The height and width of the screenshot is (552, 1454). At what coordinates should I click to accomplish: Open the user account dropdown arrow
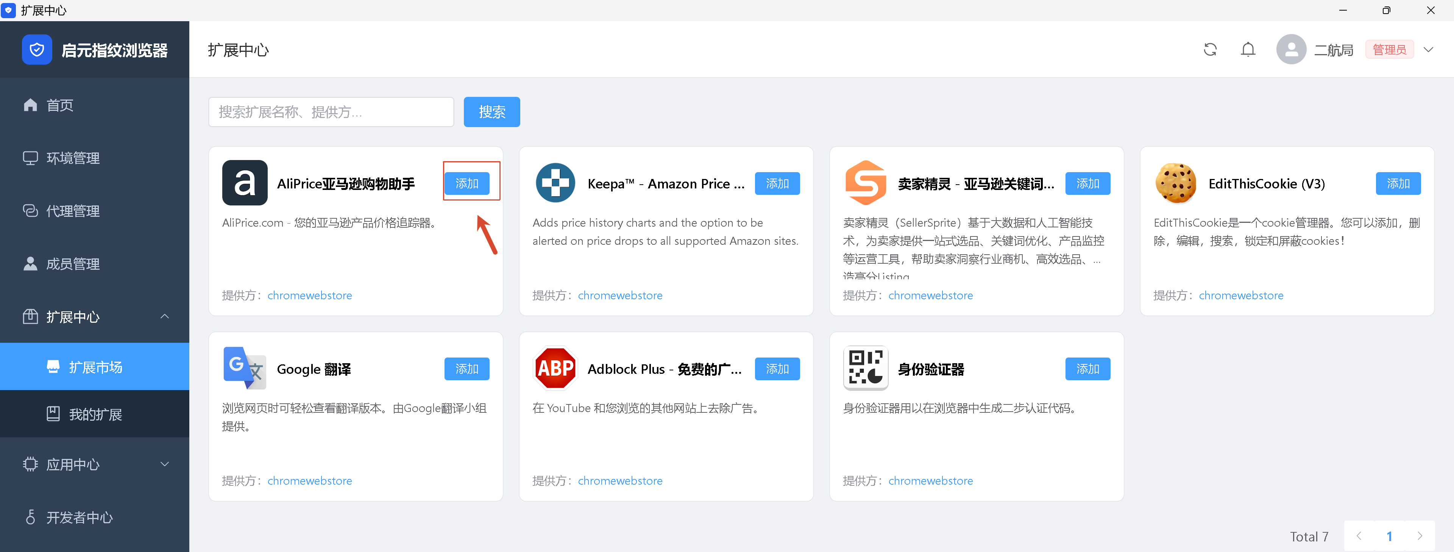[1428, 50]
